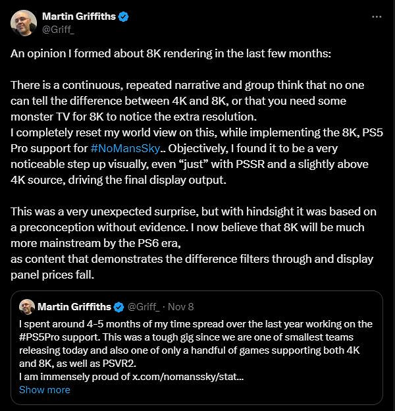Open the small avatar in the quoted tweet
Screen dimensions: 395x411
[27, 307]
